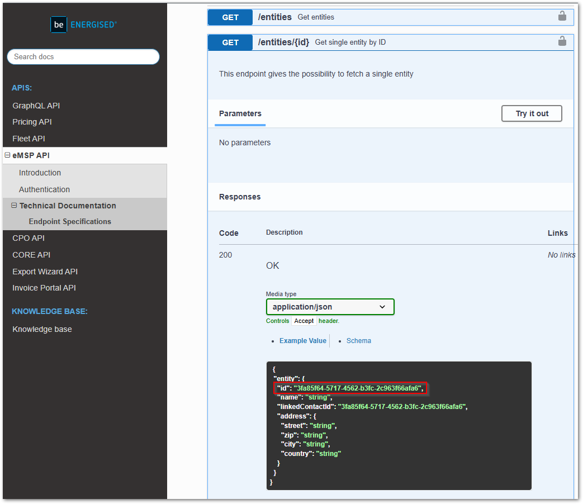Click the Responses section heading
The height and width of the screenshot is (504, 583).
pyautogui.click(x=240, y=197)
